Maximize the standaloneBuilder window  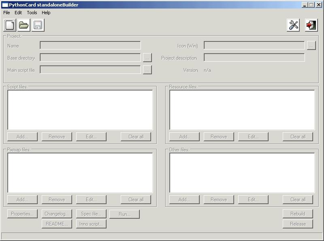(x=311, y=5)
